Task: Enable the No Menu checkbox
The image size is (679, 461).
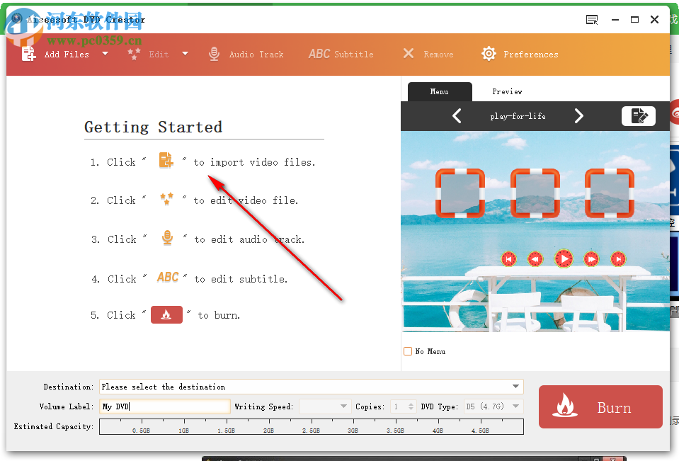Action: (x=408, y=351)
